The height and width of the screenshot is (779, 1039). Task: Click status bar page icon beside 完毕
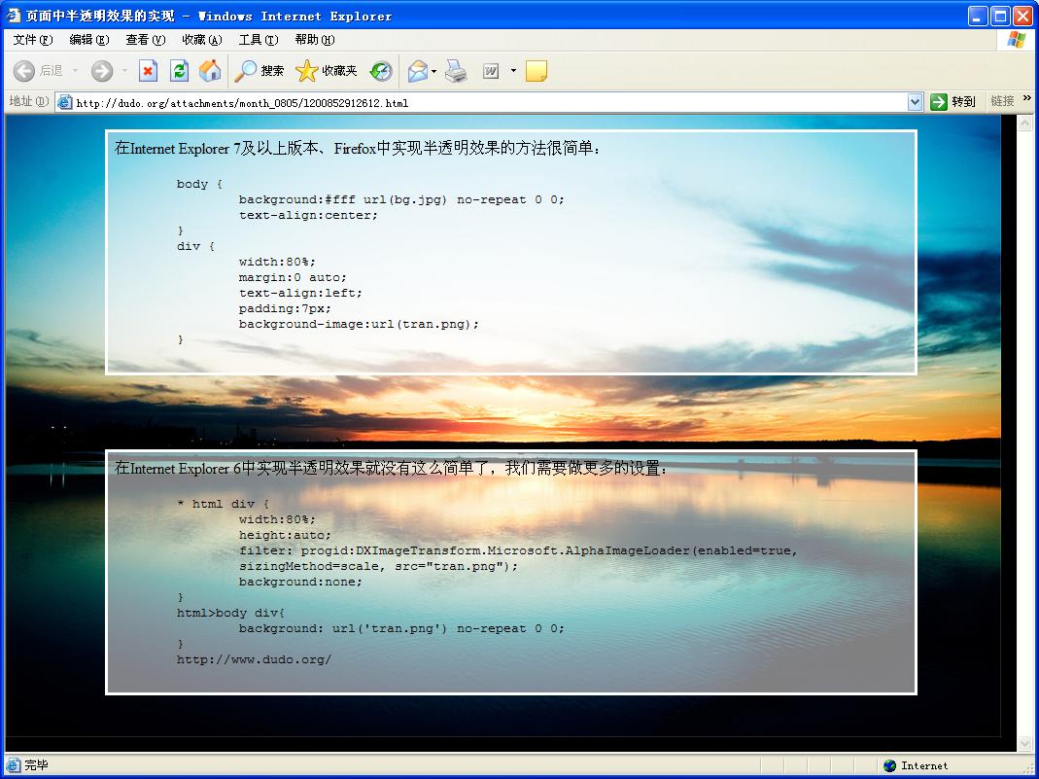tap(14, 765)
